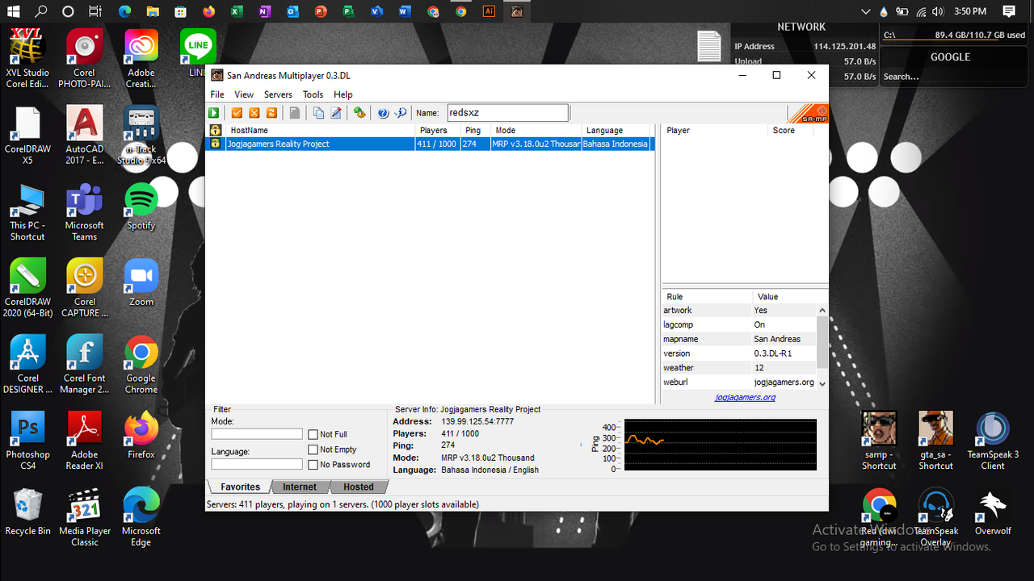The width and height of the screenshot is (1034, 581).
Task: Open the Servers menu
Action: tap(278, 94)
